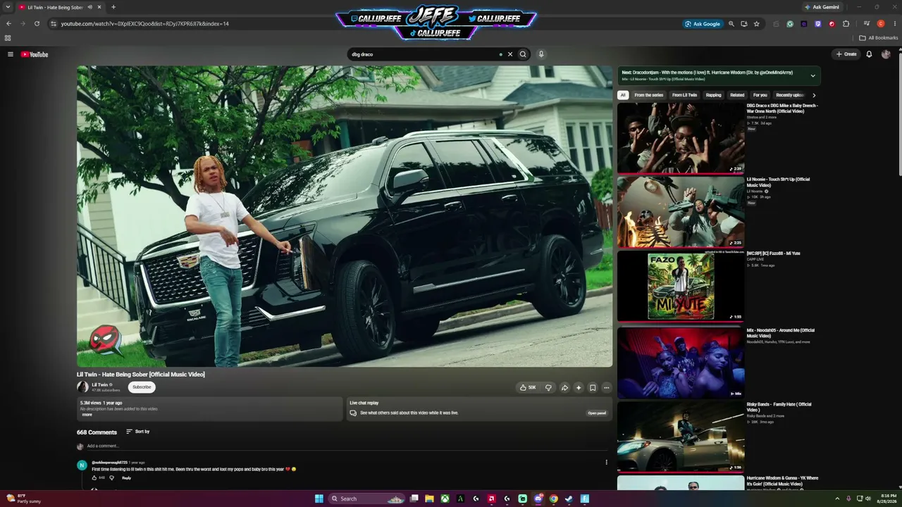Show more filter chips with right arrow
This screenshot has height=507, width=902.
pyautogui.click(x=814, y=95)
